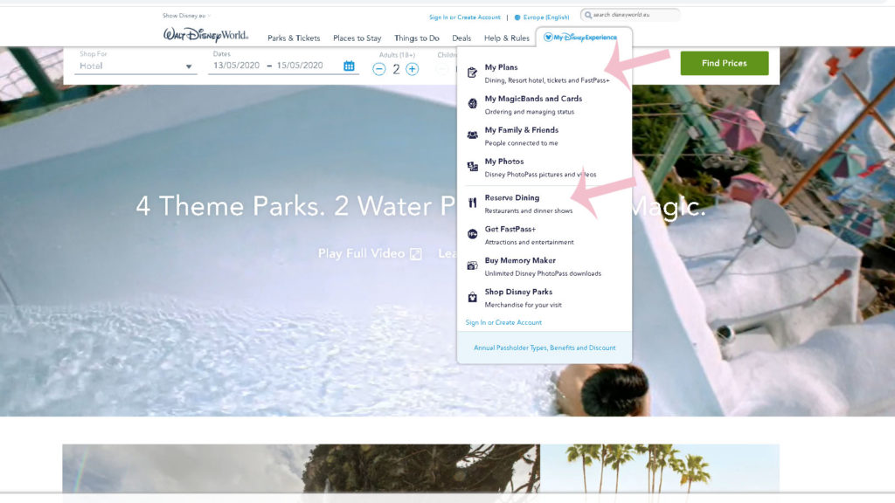Open Annual Passholder Types, Benefits link
Image resolution: width=895 pixels, height=503 pixels.
point(545,348)
